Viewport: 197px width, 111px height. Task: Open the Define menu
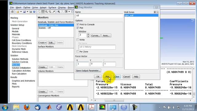click(x=27, y=7)
